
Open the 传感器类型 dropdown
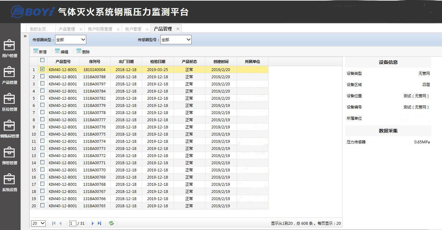[x=70, y=40]
